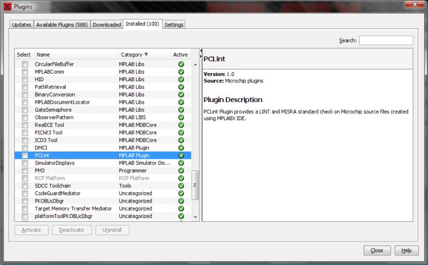Click the active icon for PKOBLicDbgr

[181, 201]
